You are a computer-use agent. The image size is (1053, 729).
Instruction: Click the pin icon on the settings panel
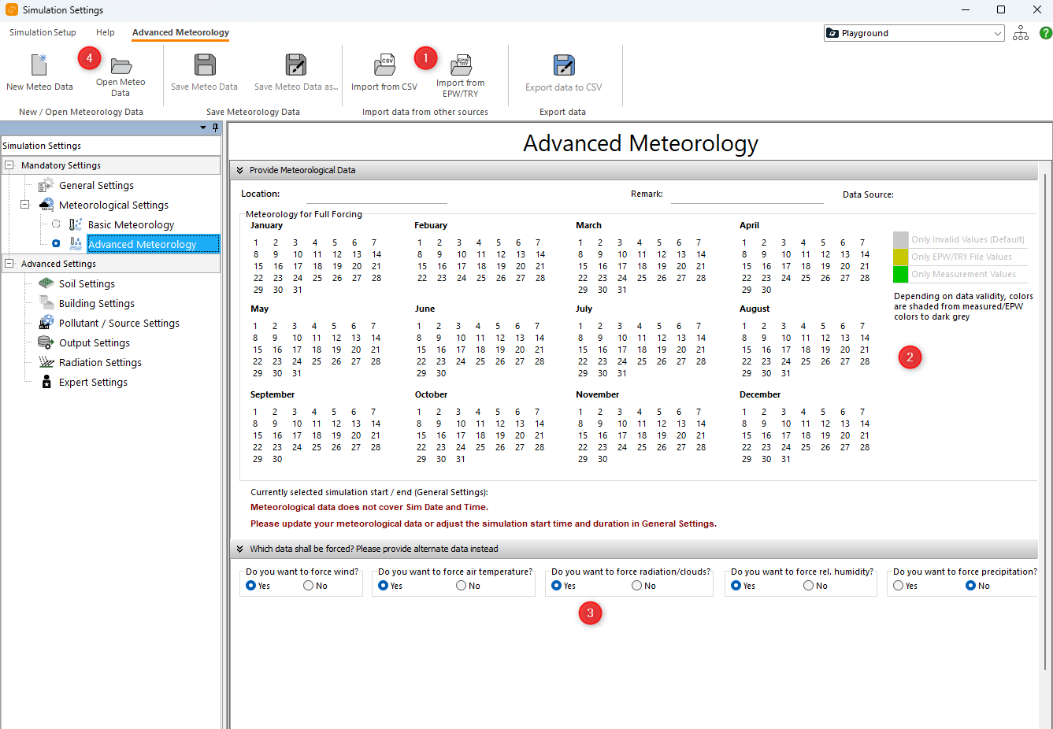click(215, 128)
